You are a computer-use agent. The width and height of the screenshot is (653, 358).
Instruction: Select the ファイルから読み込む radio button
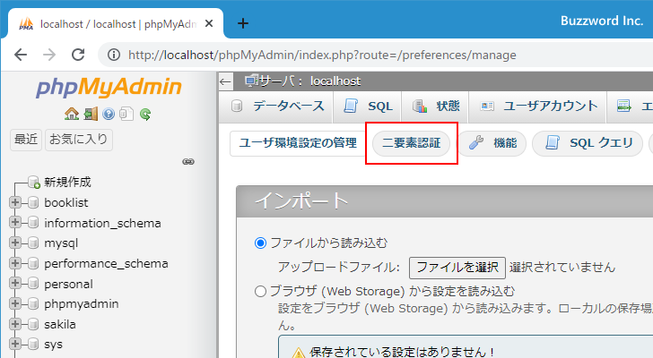click(x=261, y=243)
